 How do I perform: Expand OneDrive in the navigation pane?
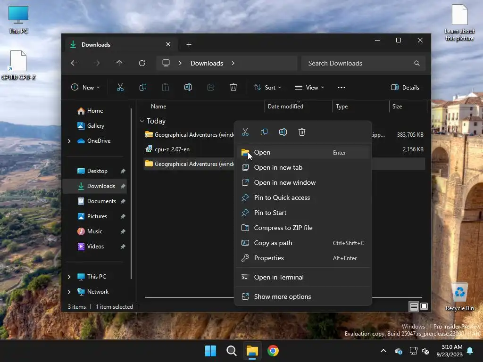coord(69,141)
